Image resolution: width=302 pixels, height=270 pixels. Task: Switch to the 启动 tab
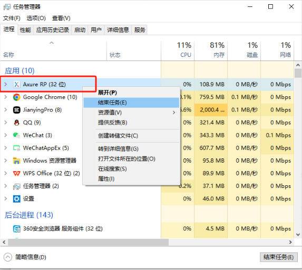[x=80, y=30]
